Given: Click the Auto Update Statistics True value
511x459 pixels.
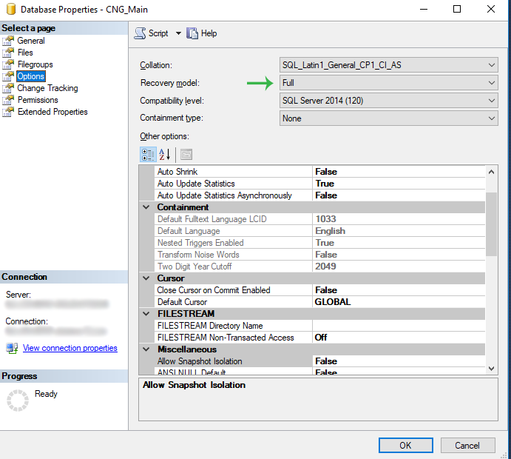Looking at the screenshot, I should coord(325,184).
